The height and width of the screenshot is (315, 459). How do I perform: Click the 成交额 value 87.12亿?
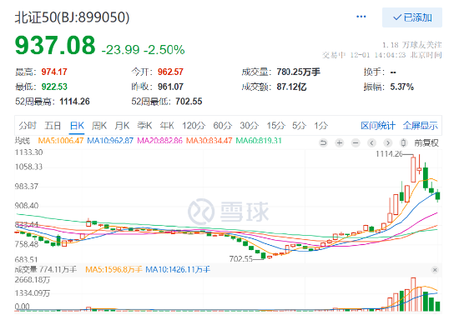291,87
